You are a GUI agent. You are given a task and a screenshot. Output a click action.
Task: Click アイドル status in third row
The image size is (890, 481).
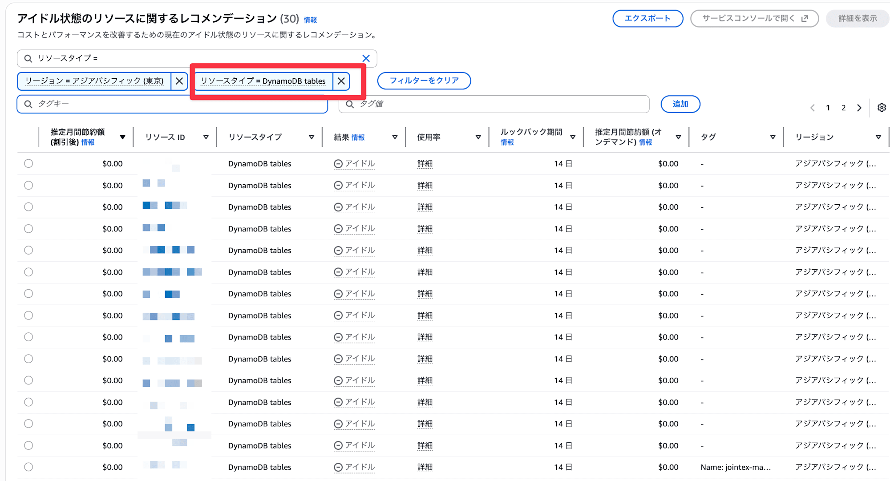[360, 207]
